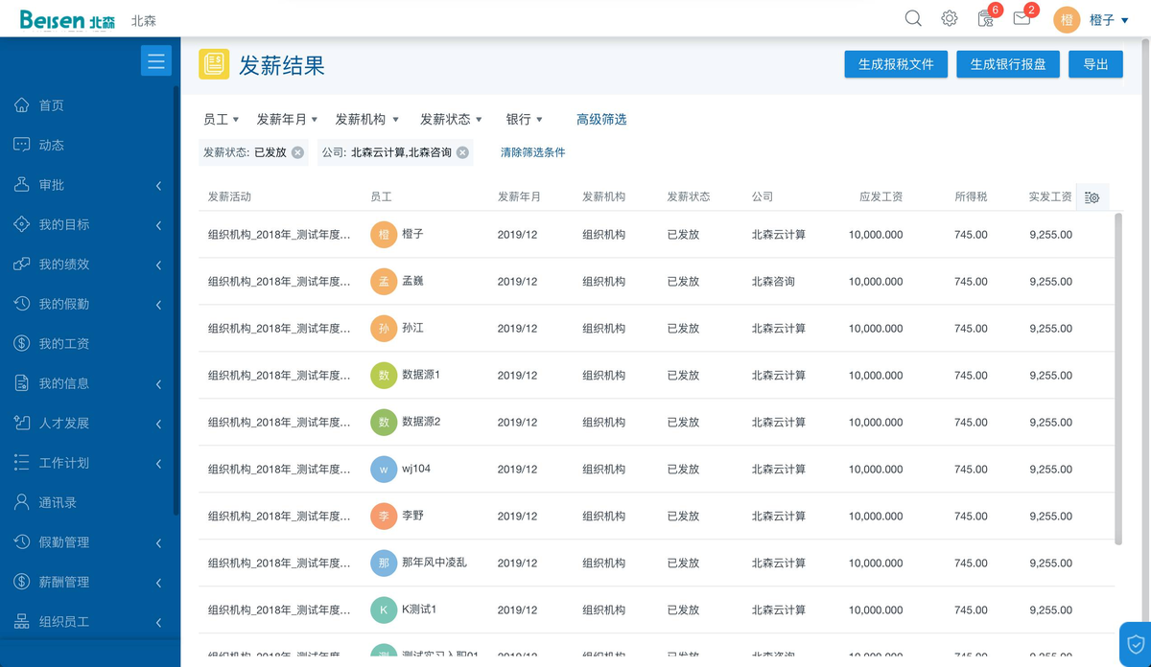Image resolution: width=1151 pixels, height=667 pixels.
Task: Remove the 公司 filter tag
Action: (462, 152)
